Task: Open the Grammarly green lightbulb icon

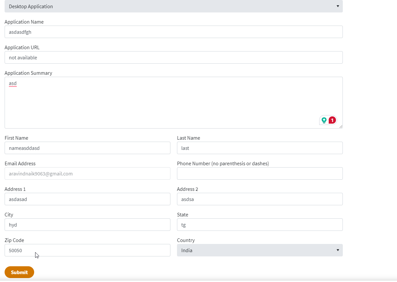Action: tap(324, 120)
